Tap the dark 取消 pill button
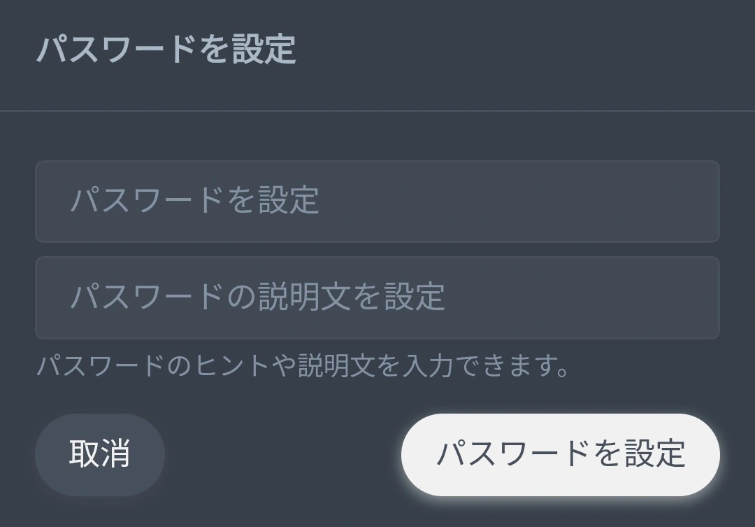 pos(100,454)
